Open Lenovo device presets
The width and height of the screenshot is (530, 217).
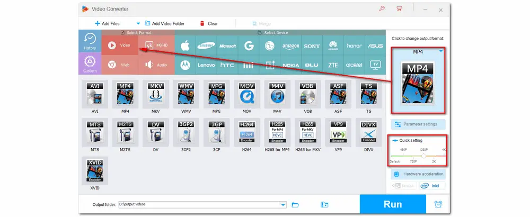click(x=206, y=65)
